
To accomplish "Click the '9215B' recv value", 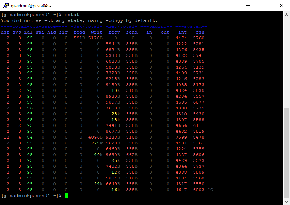I will click(x=113, y=79).
